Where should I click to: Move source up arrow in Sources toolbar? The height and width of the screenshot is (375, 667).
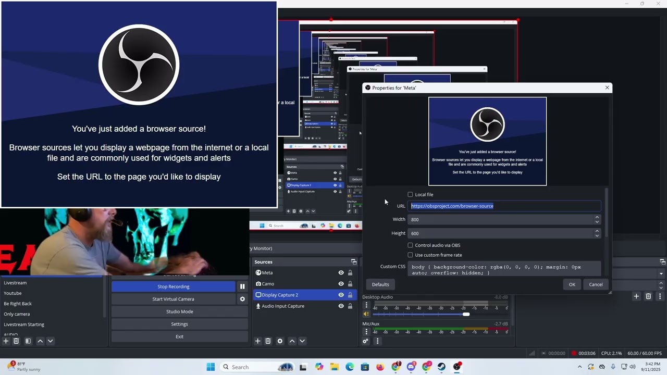[292, 341]
